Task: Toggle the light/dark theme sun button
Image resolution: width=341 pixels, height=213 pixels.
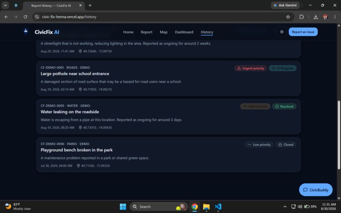Action: (282, 32)
